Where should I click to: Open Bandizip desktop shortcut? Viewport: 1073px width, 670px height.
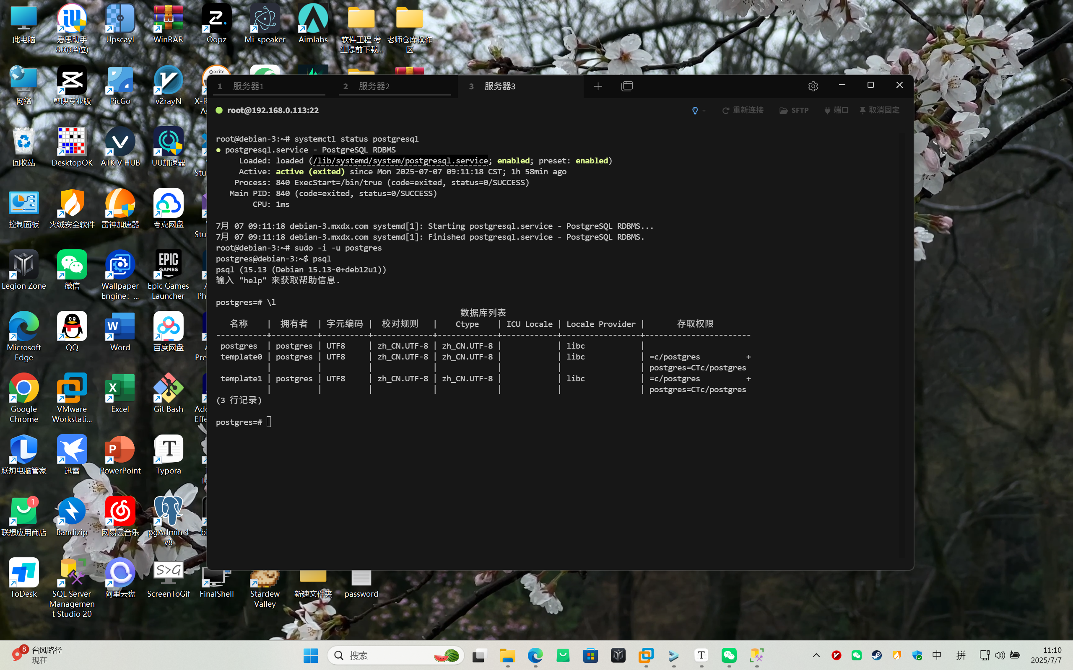click(x=72, y=517)
